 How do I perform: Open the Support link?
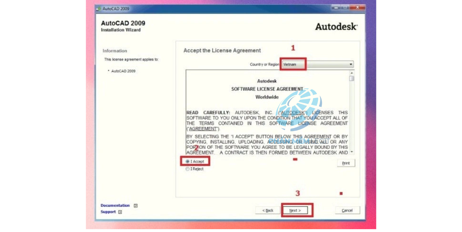108,212
